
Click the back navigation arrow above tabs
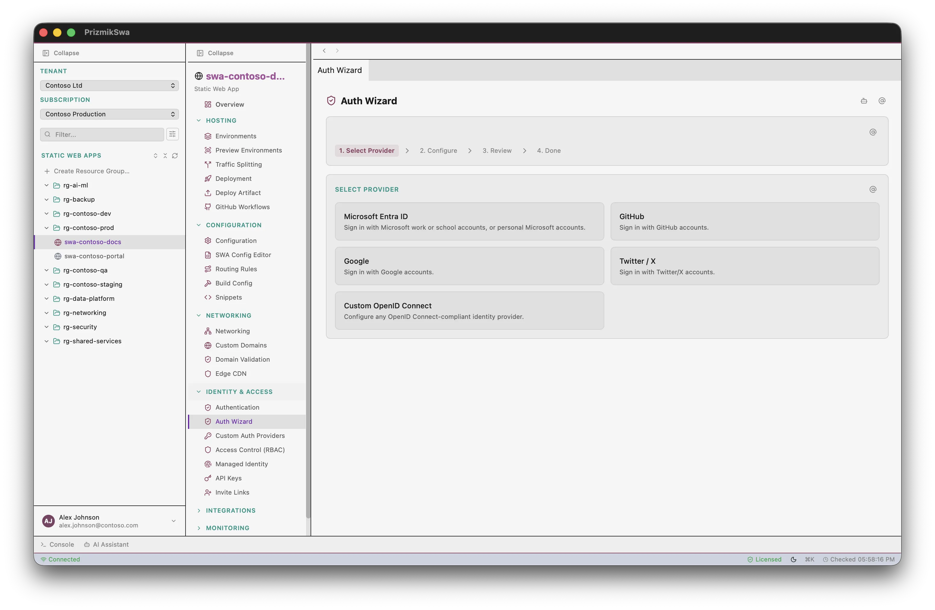(324, 51)
